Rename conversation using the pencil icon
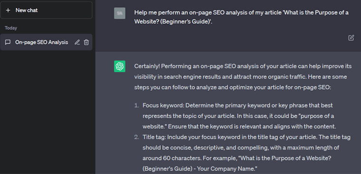The width and height of the screenshot is (361, 174). click(x=77, y=42)
